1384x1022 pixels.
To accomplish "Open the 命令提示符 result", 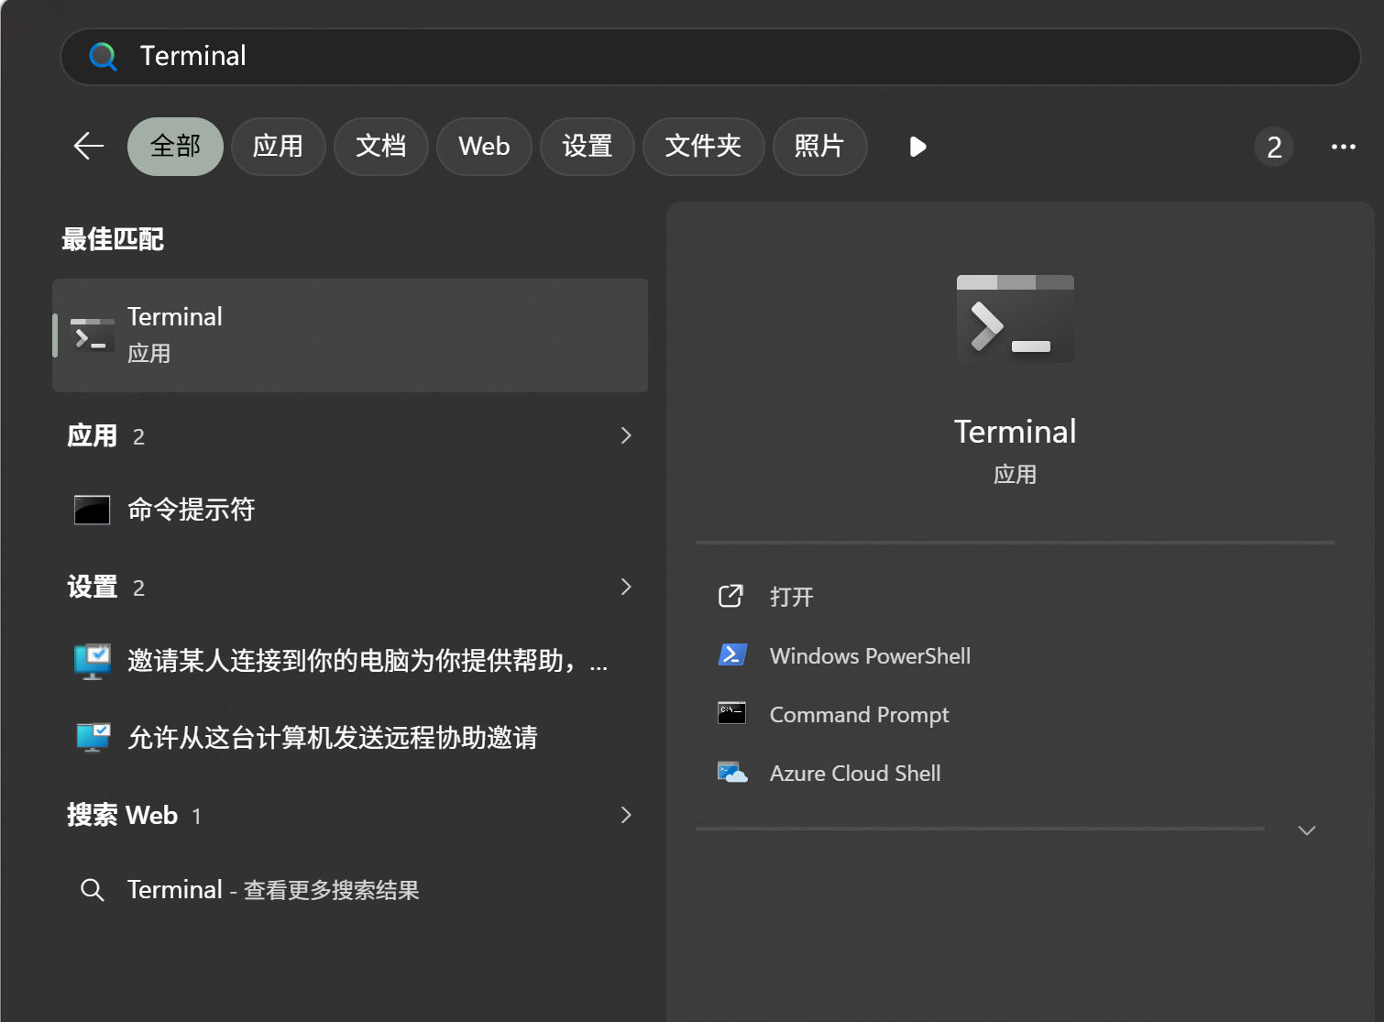I will click(350, 510).
